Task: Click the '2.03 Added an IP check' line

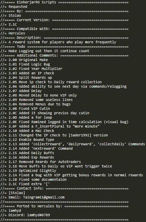Action: (x=27, y=73)
